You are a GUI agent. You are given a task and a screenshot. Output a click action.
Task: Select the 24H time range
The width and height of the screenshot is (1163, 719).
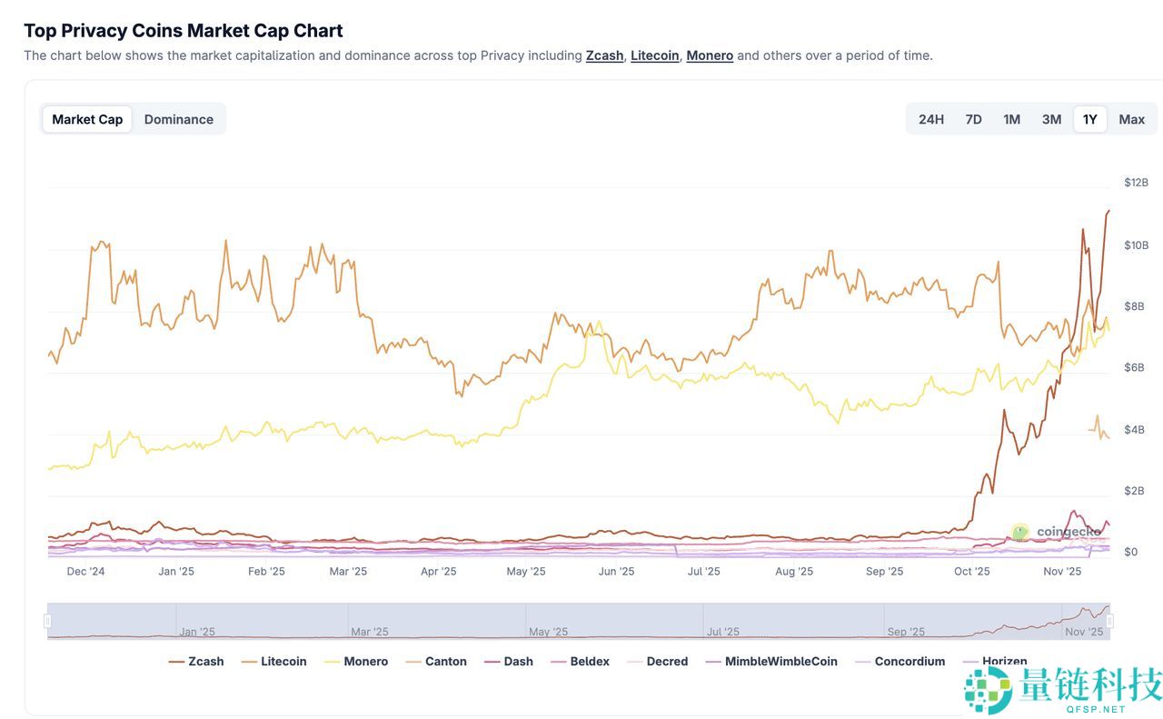[929, 118]
